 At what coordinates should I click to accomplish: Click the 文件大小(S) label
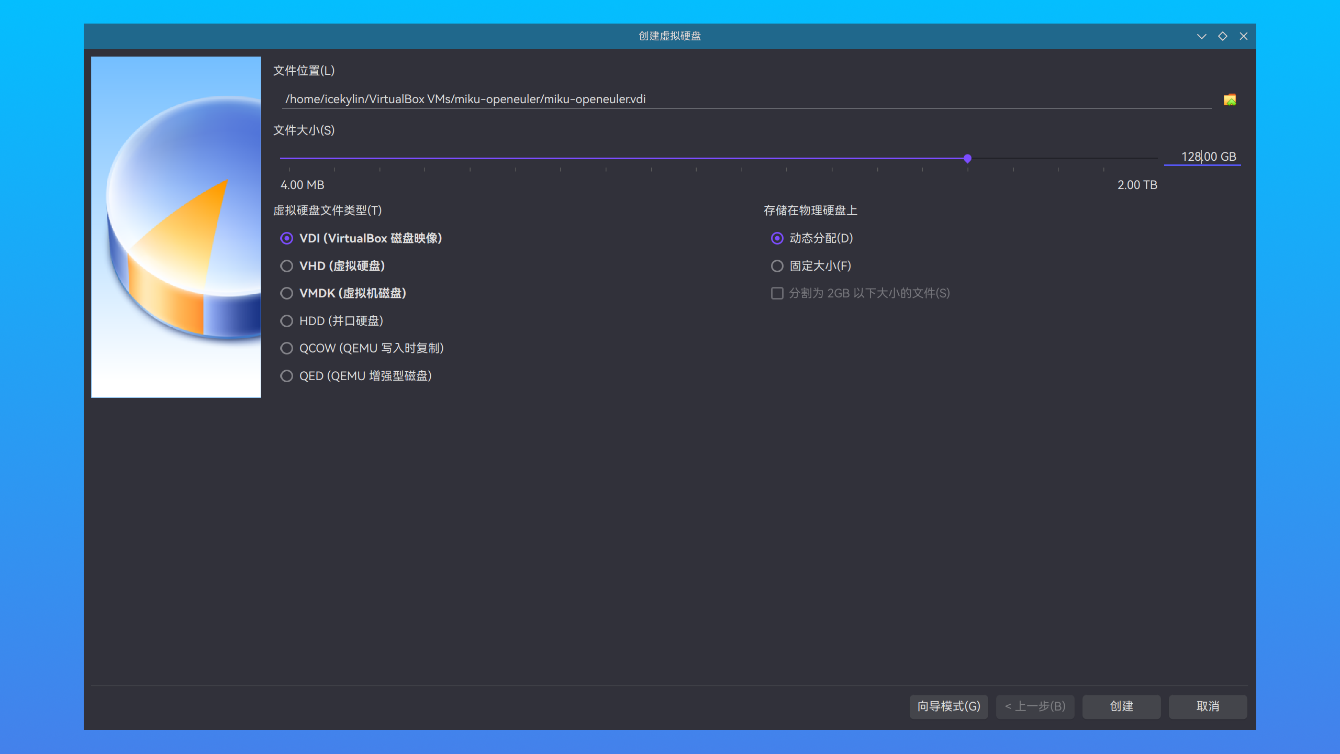pyautogui.click(x=304, y=130)
